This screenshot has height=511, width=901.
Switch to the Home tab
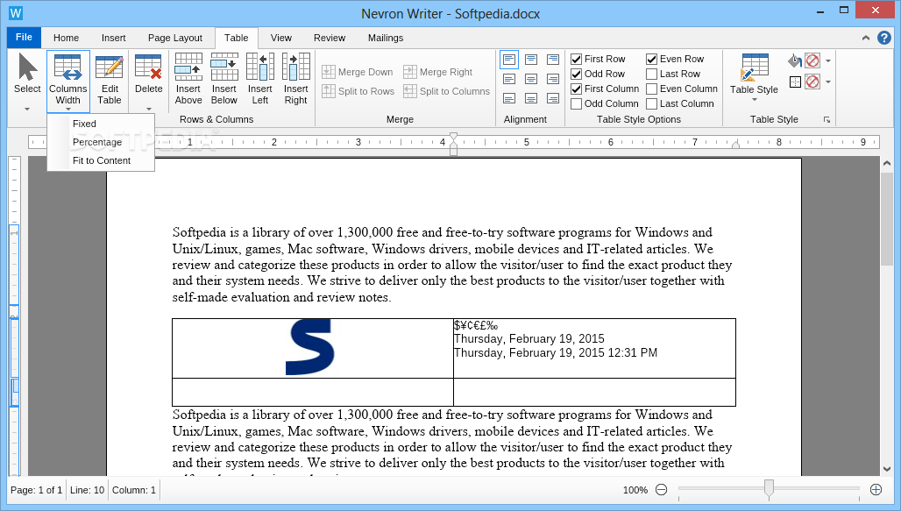tap(66, 38)
